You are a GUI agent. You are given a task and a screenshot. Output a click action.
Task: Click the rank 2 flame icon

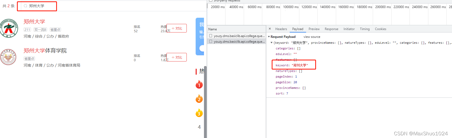coord(199,99)
